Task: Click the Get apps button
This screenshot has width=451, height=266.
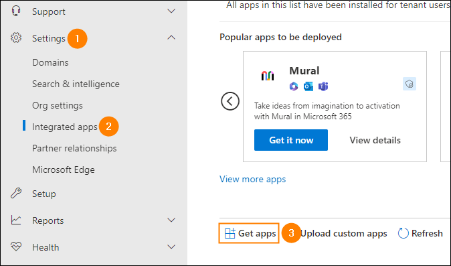Action: point(249,233)
